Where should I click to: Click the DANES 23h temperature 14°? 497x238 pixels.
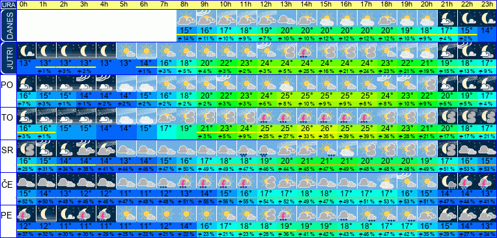coord(487,31)
